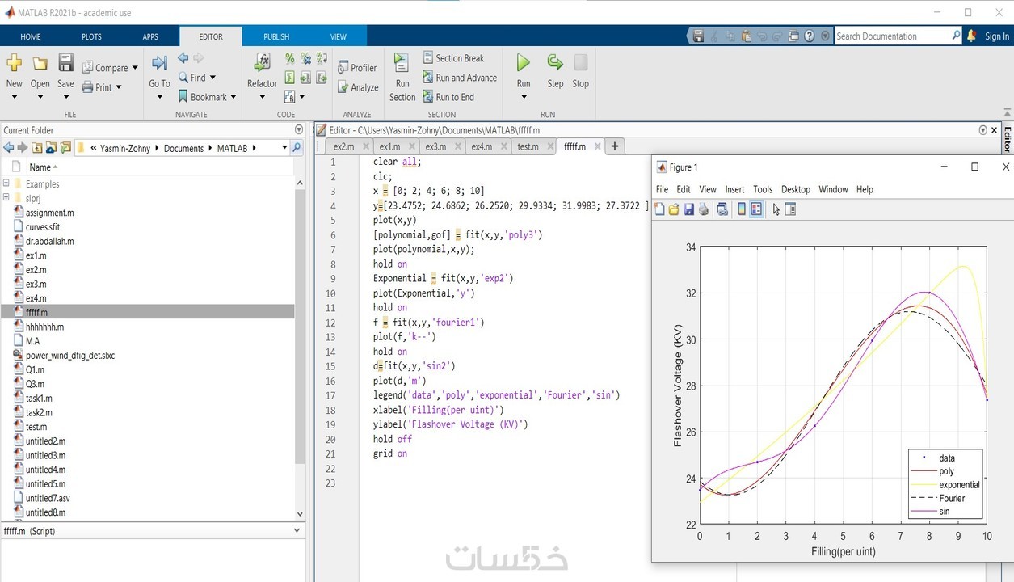This screenshot has height=582, width=1014.
Task: Click the Step icon
Action: pos(555,62)
